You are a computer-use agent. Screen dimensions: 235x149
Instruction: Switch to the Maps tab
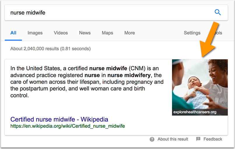[107, 33]
